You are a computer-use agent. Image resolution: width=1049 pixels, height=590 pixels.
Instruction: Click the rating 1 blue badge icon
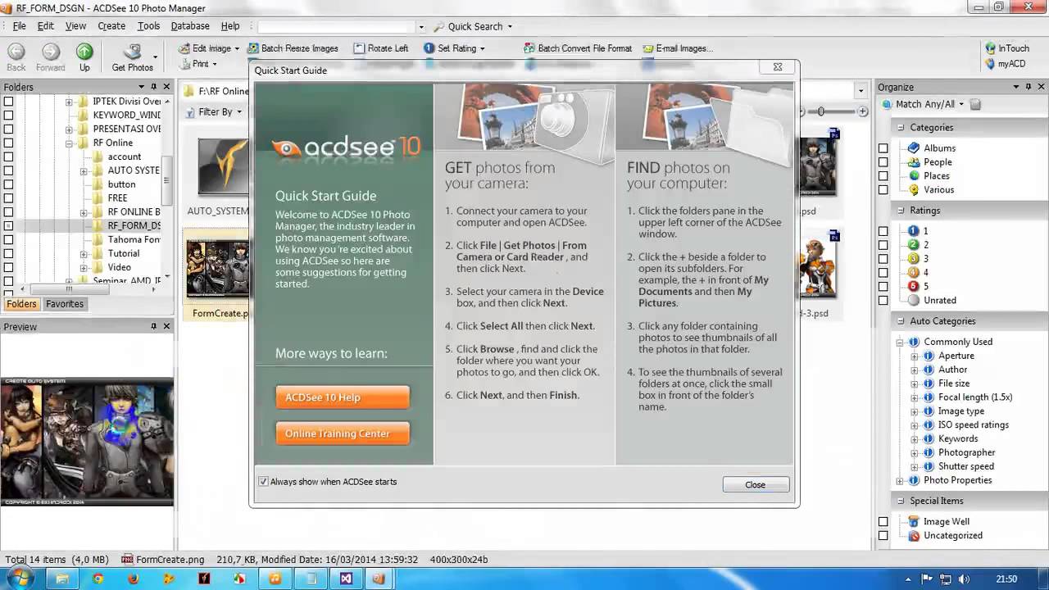(915, 231)
